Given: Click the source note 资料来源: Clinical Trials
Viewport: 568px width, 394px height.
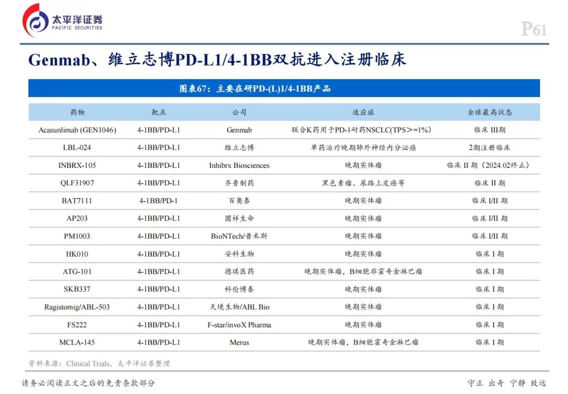Looking at the screenshot, I should (x=99, y=363).
